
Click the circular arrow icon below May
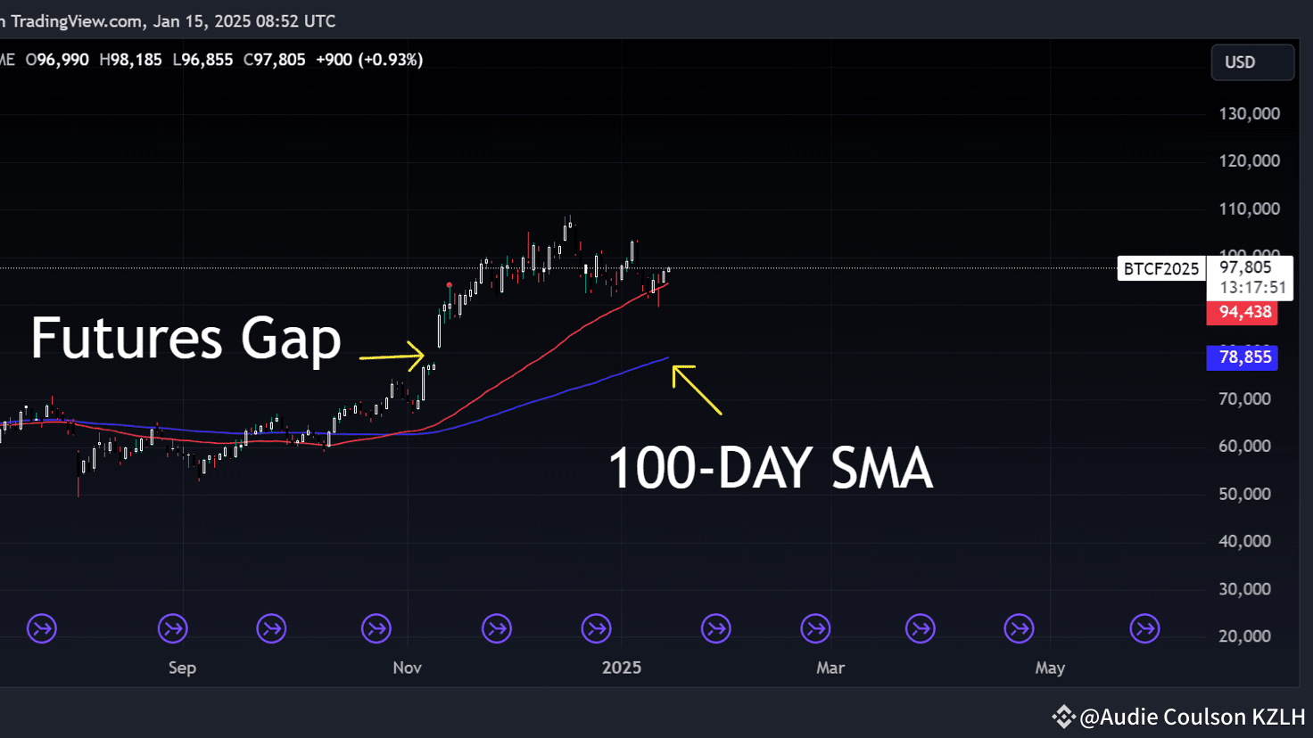1020,628
